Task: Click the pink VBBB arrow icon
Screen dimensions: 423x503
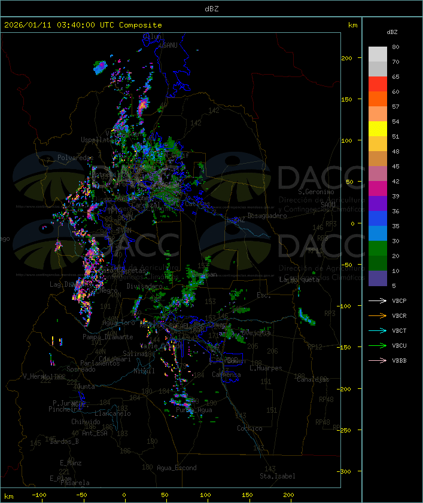Action: [x=378, y=361]
